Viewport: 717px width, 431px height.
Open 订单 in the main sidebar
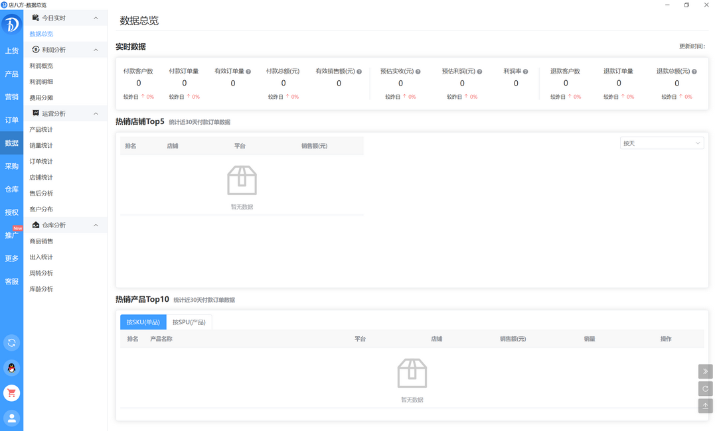pos(11,120)
